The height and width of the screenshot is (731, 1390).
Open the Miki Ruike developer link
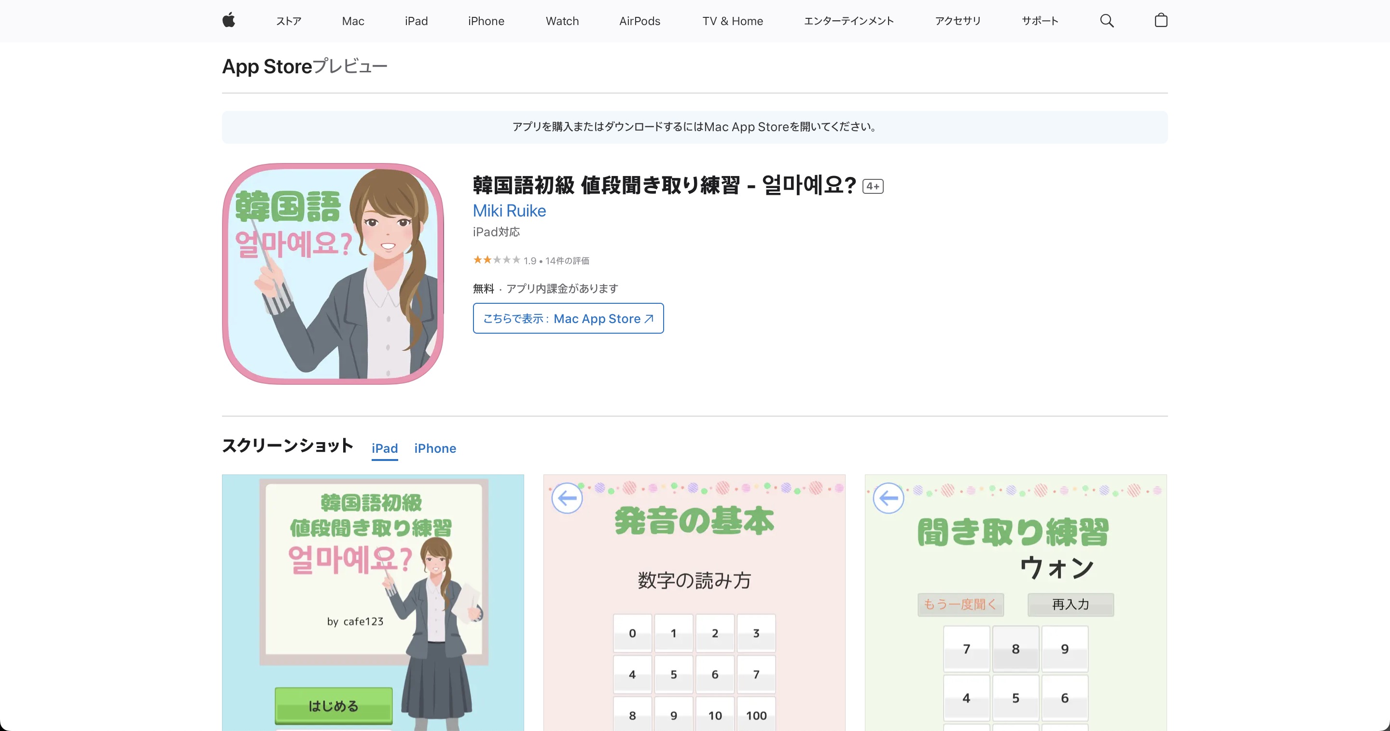509,211
